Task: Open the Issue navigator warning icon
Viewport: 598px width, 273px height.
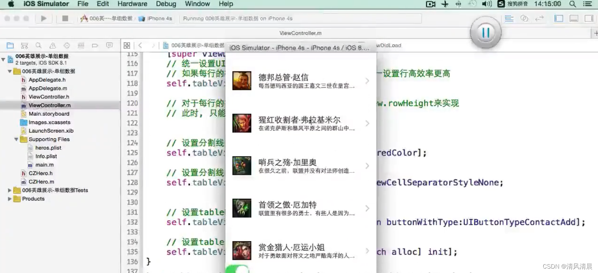Action: [53, 45]
